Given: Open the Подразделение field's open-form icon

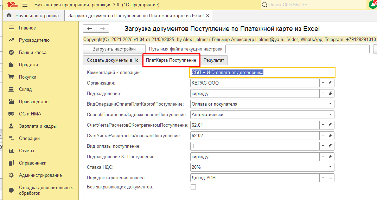Looking at the screenshot, I should point(331,94).
